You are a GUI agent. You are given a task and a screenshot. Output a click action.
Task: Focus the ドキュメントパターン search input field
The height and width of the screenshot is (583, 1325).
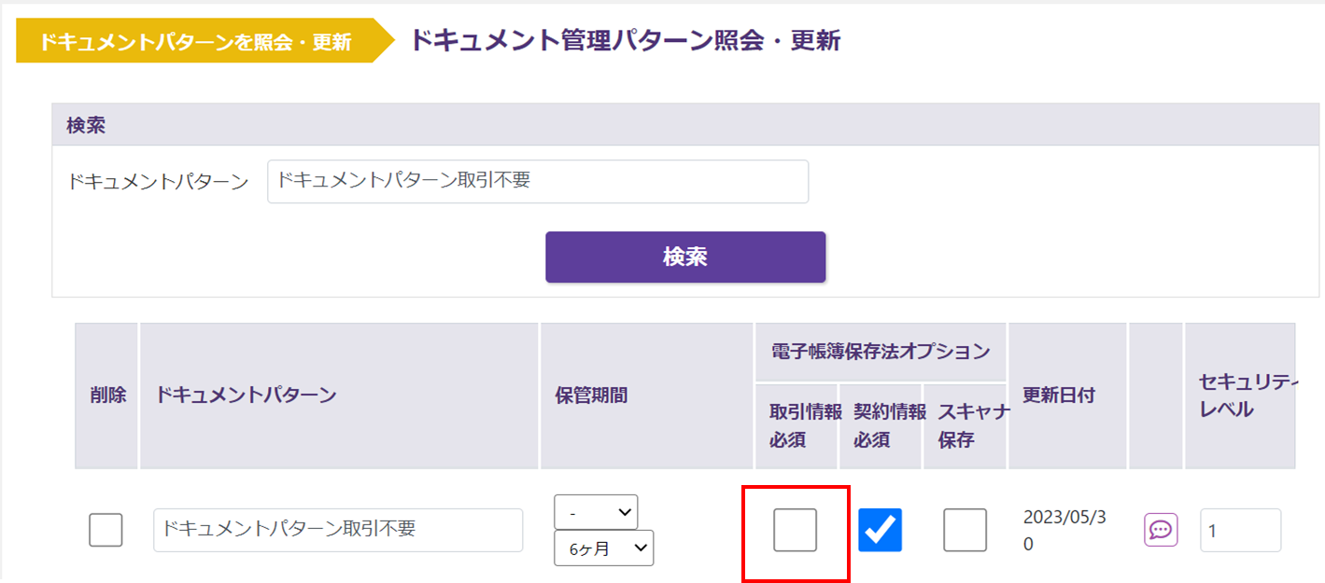(x=537, y=182)
